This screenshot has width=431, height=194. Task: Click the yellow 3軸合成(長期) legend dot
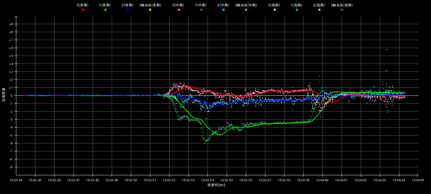pos(150,10)
